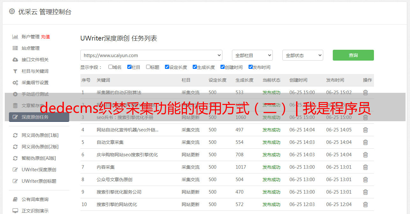Viewport: 410px width, 214px height.
Task: Open the 全部栏目 dropdown
Action: click(x=252, y=55)
